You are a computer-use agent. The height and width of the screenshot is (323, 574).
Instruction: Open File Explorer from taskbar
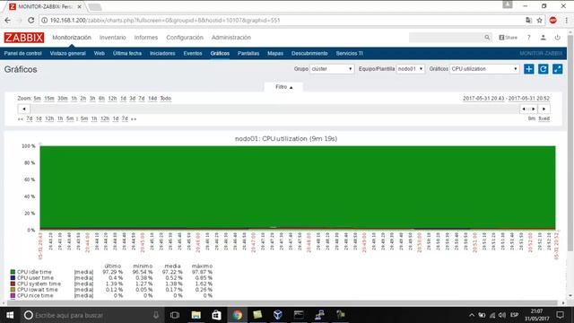(x=196, y=315)
